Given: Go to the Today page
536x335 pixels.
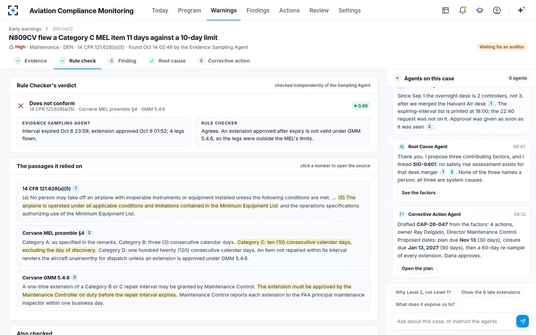Looking at the screenshot, I should (160, 10).
